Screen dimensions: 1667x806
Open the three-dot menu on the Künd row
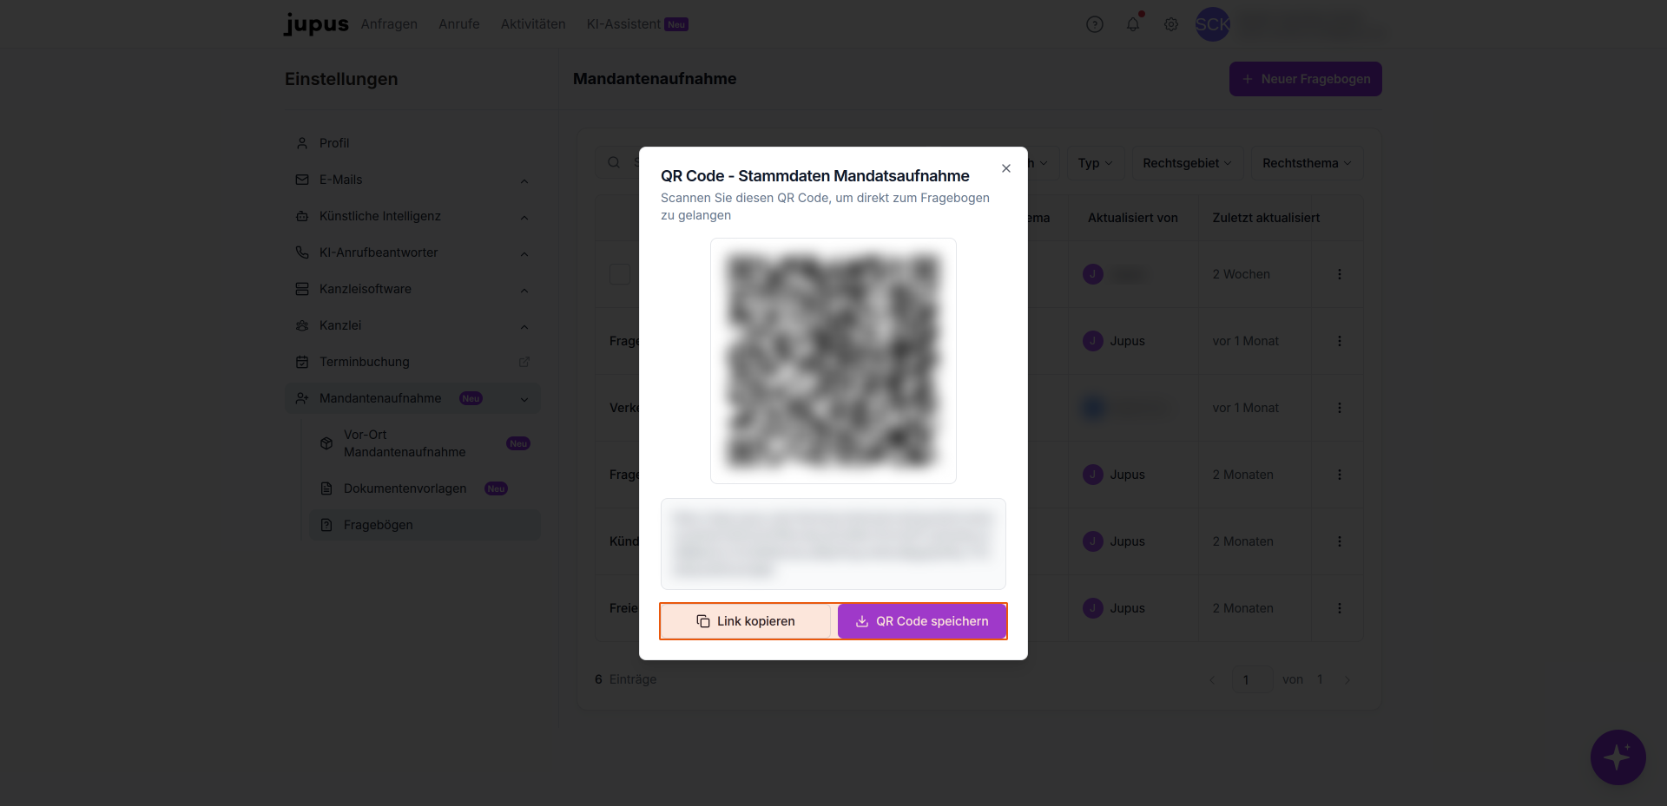(x=1340, y=541)
